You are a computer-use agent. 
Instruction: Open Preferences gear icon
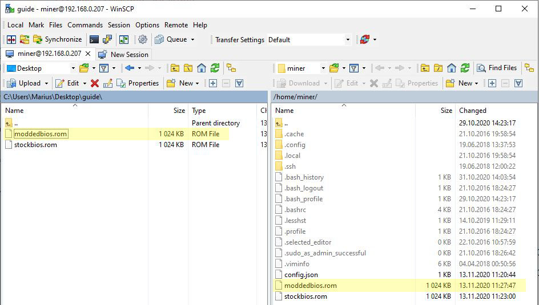143,39
